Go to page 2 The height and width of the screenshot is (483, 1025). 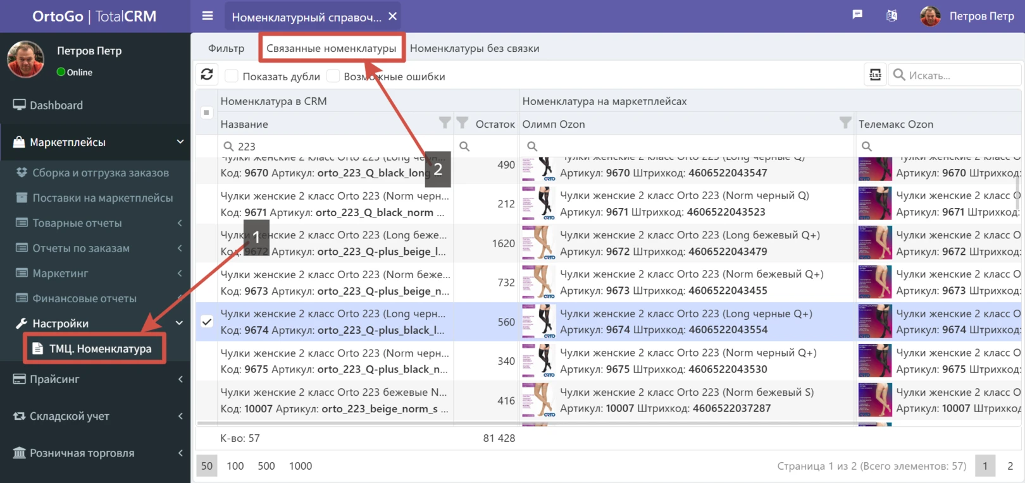click(1010, 466)
